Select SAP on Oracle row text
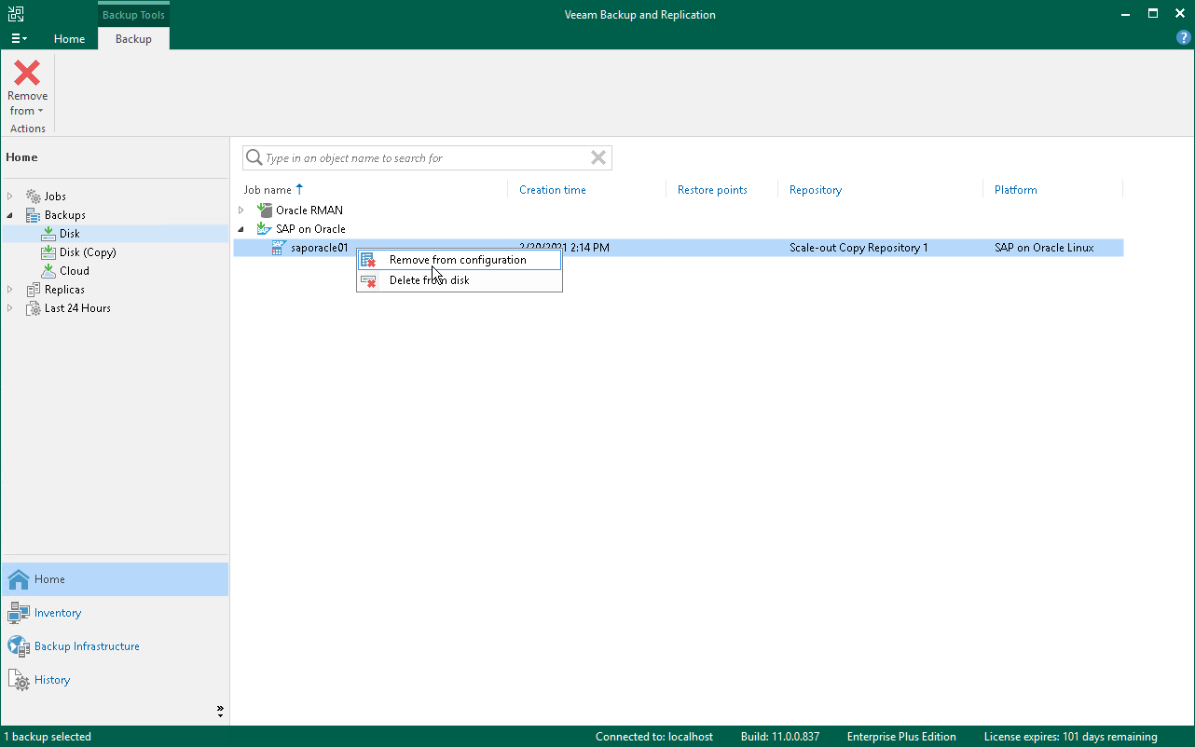Screen dimensions: 1195x747 pos(310,229)
